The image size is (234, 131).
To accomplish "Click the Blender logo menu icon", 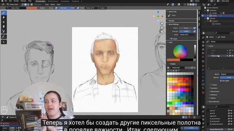I will pos(2,1).
